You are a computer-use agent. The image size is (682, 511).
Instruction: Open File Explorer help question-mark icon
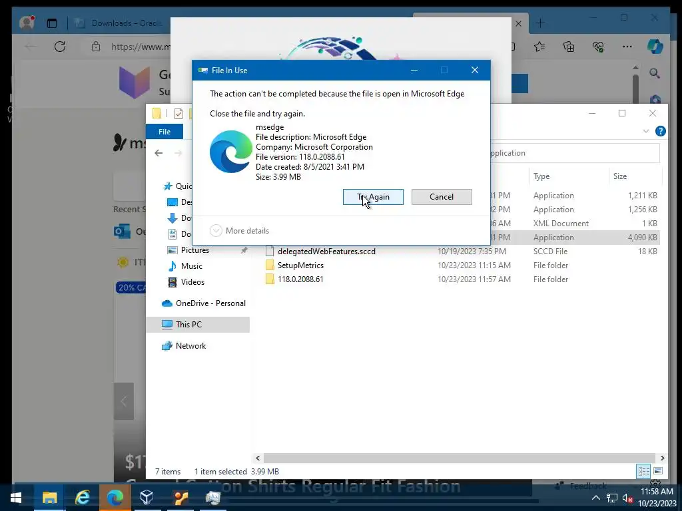pos(660,131)
